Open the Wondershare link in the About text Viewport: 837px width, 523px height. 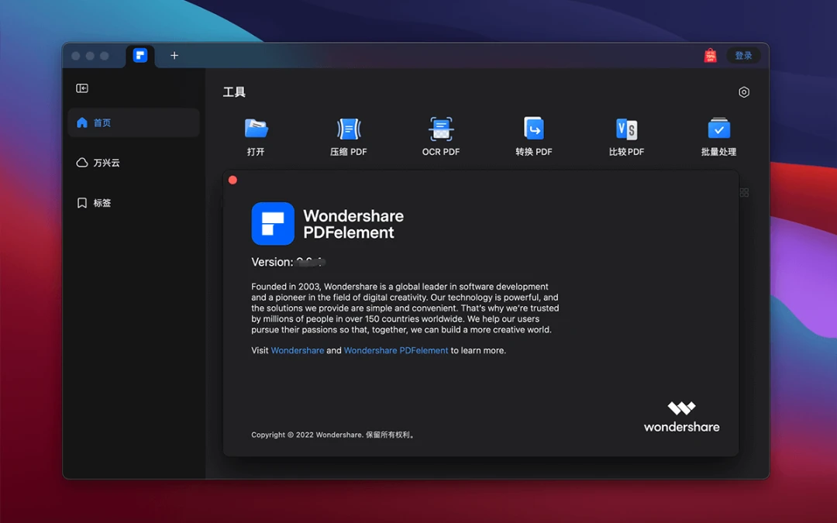[x=298, y=350]
